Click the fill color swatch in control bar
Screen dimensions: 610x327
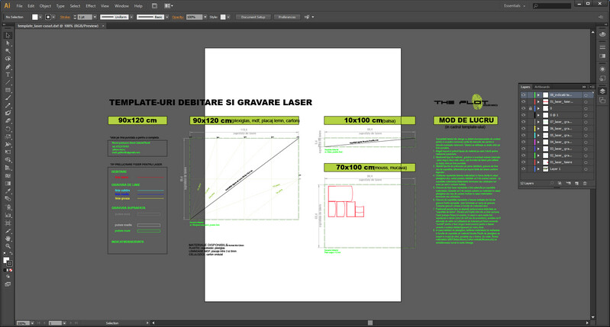coord(36,16)
